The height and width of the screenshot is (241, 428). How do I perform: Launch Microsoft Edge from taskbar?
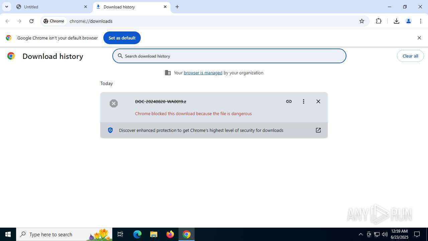click(137, 234)
